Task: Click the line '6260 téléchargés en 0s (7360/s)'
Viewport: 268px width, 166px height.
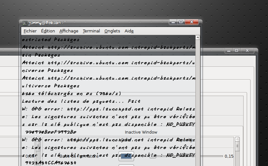Action: tap(71, 93)
